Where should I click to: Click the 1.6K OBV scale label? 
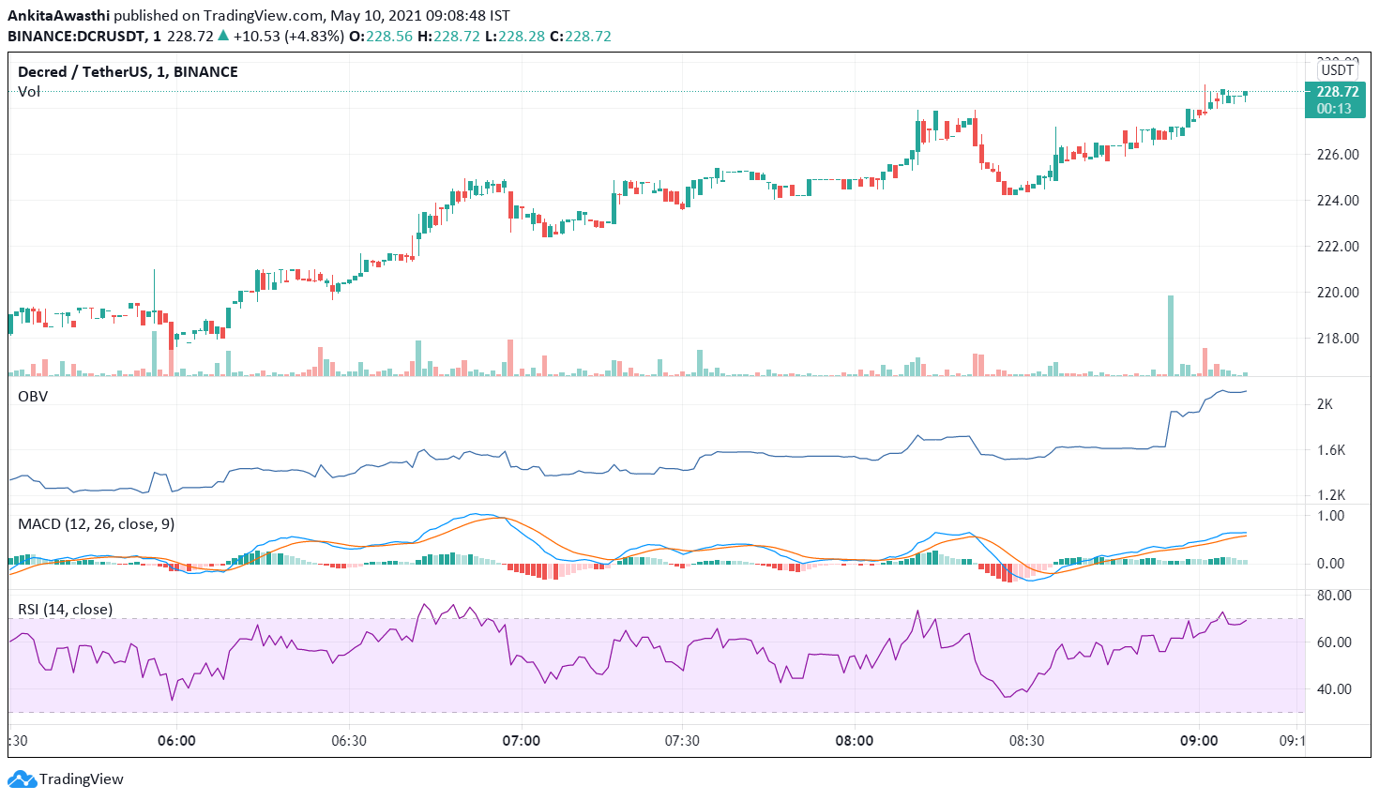click(1331, 450)
